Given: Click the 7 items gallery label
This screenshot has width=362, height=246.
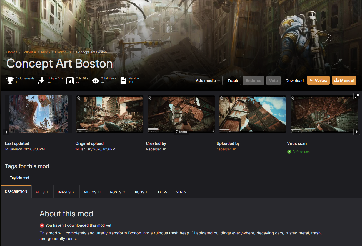Looking at the screenshot, I should click(x=181, y=132).
